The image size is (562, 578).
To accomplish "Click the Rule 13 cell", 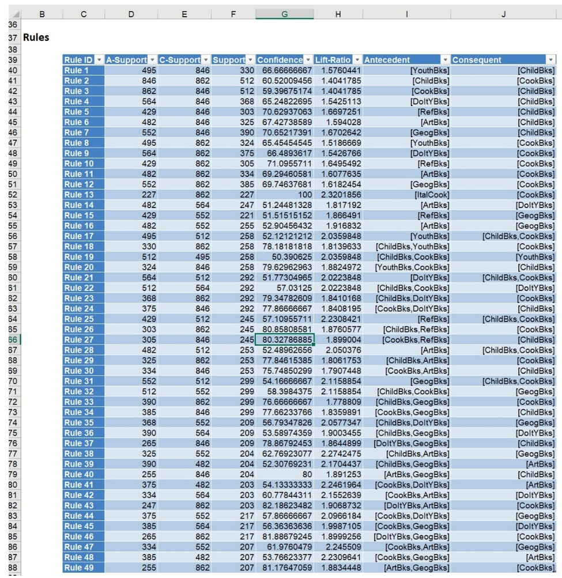I will (84, 195).
